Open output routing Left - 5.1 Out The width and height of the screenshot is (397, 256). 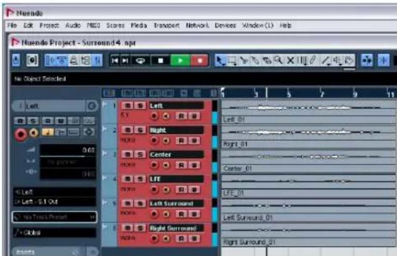pos(54,202)
